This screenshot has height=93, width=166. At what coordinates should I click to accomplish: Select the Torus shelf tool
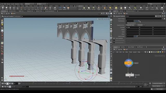coord(14,8)
